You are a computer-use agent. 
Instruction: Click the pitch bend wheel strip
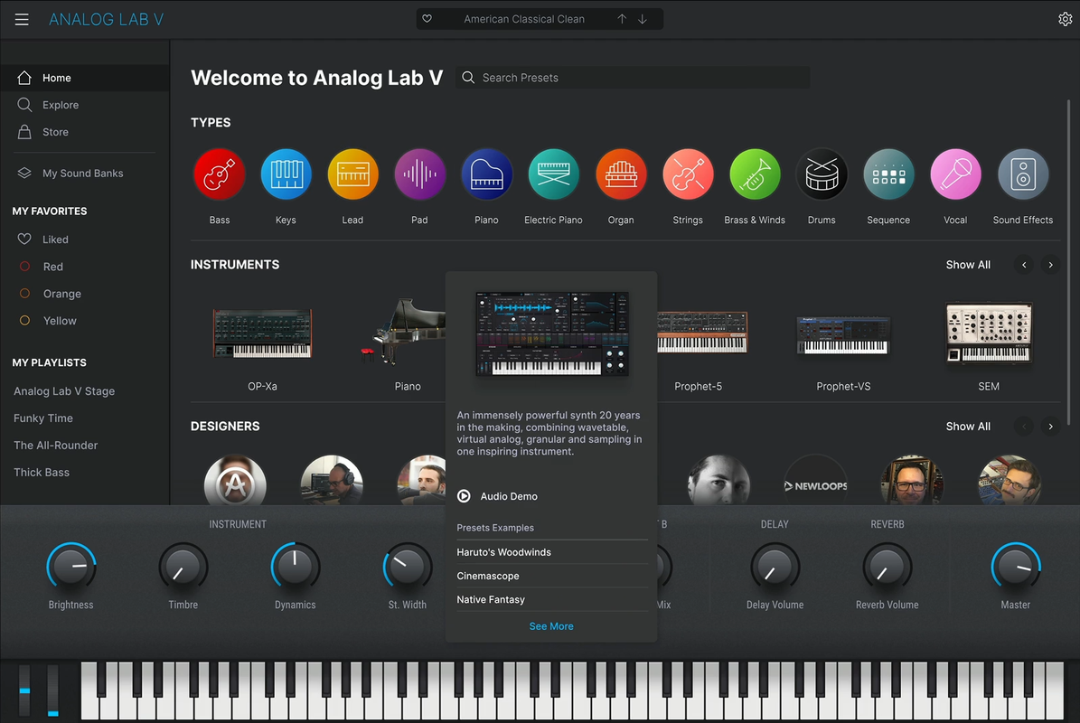(24, 690)
